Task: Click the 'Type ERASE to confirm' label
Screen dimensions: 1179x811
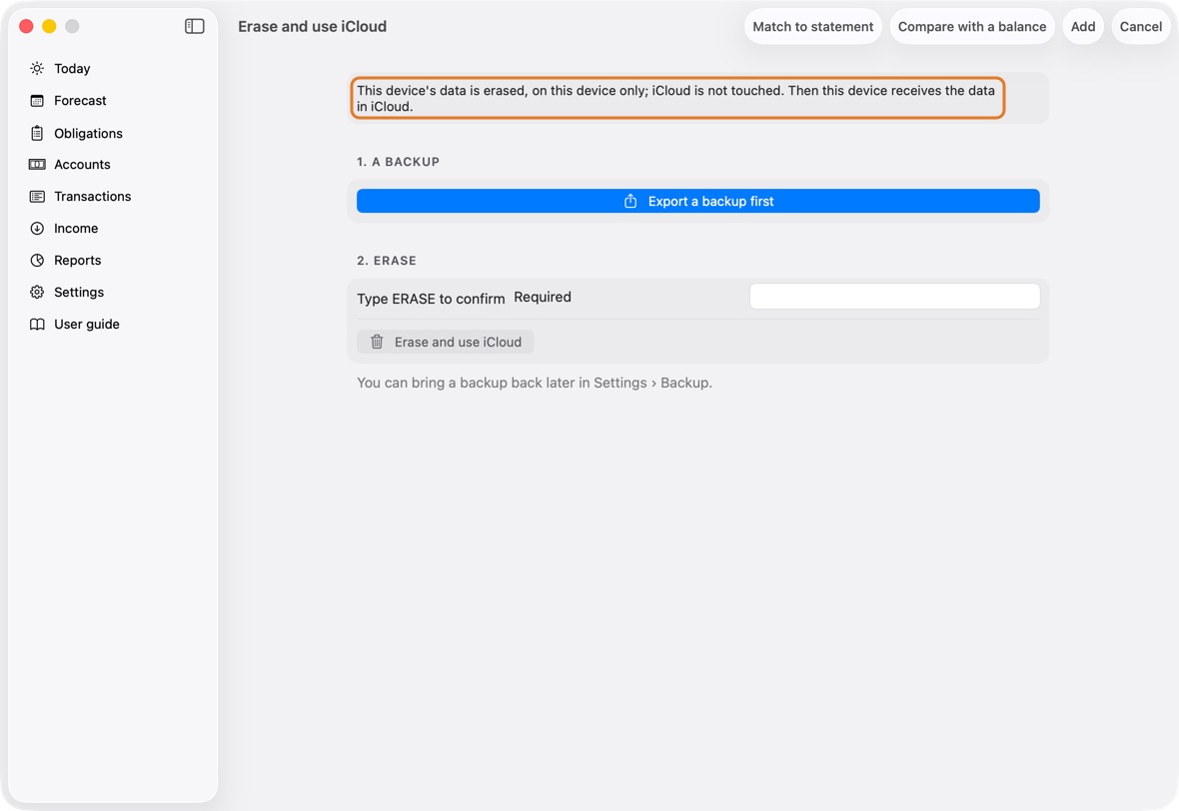Action: point(431,299)
